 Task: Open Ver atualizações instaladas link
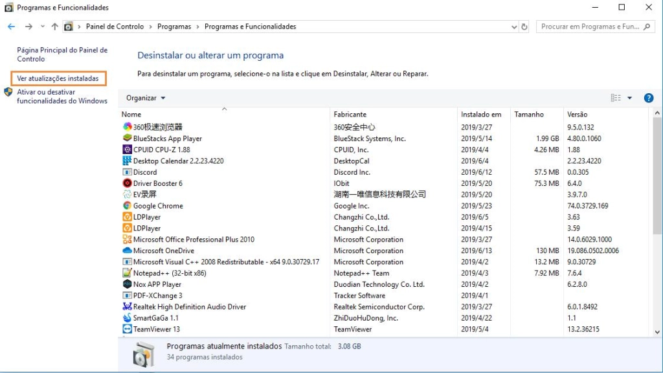[x=58, y=78]
